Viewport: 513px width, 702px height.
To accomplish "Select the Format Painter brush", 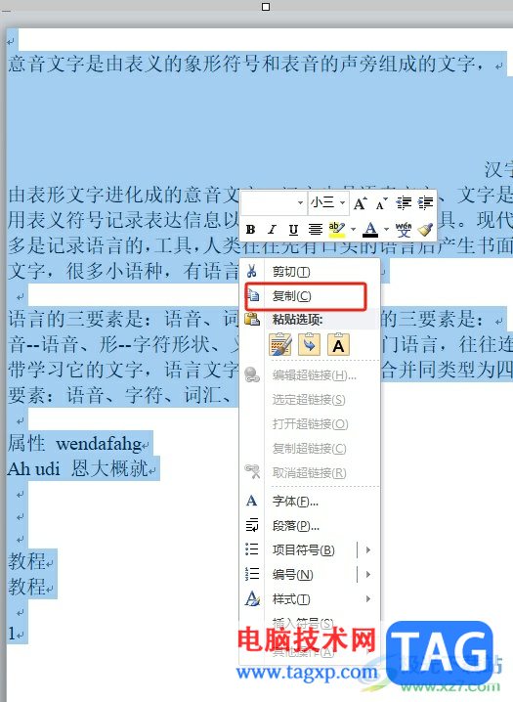I will coord(425,230).
